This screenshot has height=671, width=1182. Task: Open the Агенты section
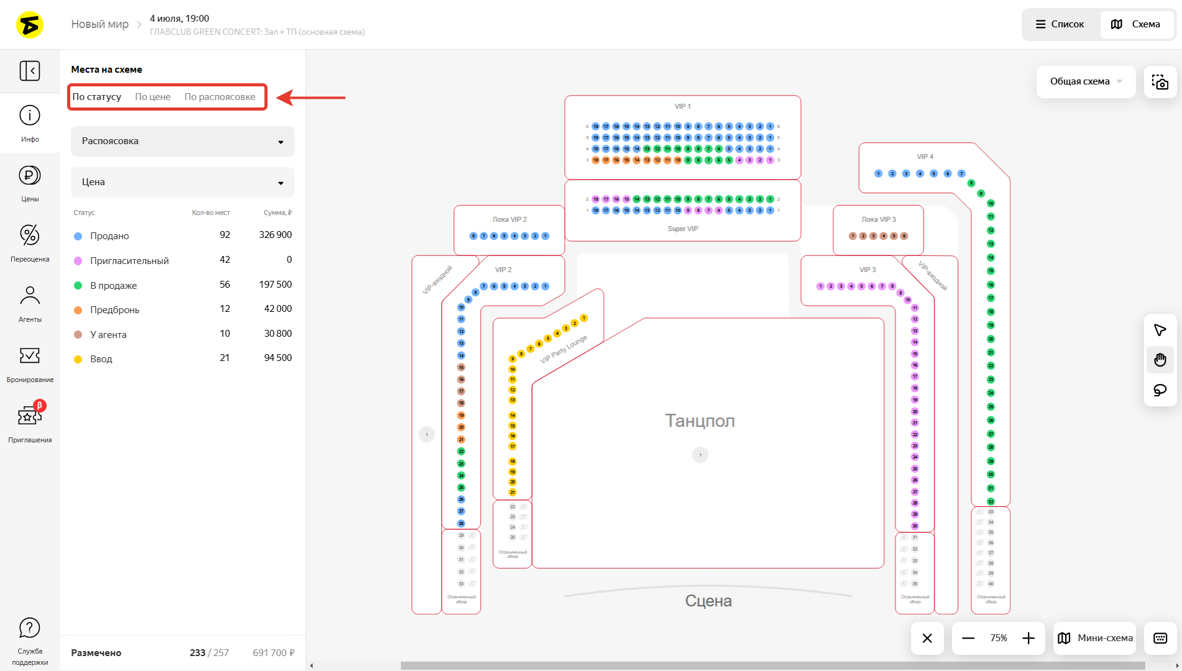30,303
